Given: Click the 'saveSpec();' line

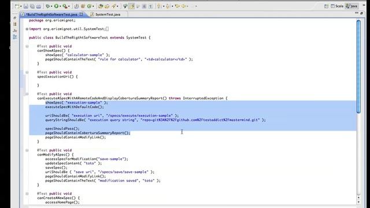Looking at the screenshot, I should coord(56,168).
